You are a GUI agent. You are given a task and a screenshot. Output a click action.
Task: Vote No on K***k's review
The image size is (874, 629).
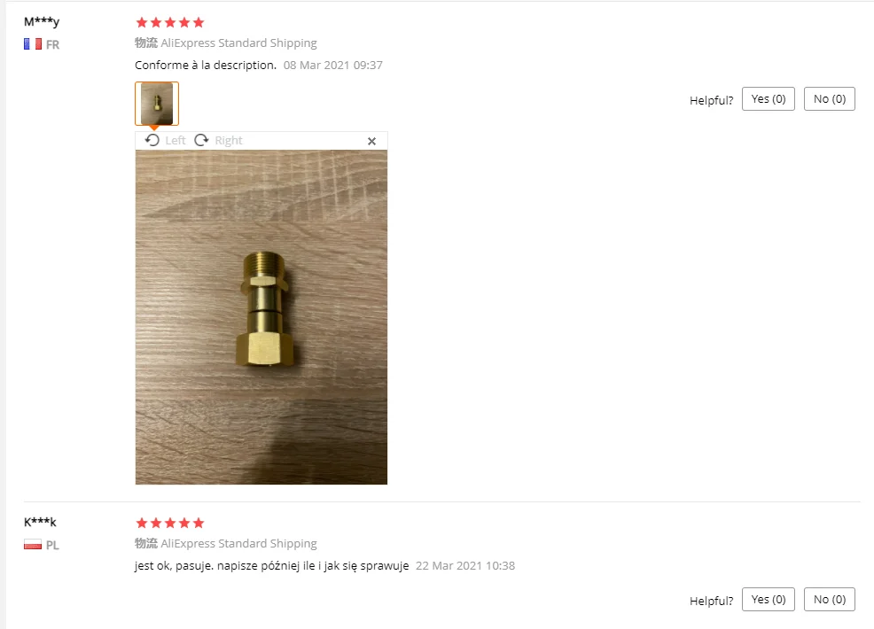[x=830, y=600]
